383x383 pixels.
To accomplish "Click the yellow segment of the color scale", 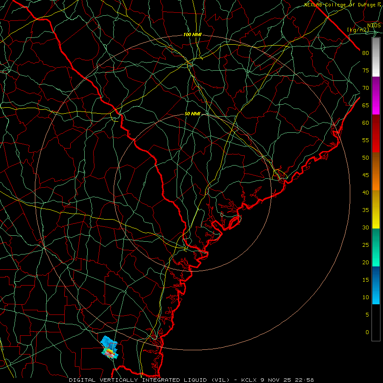I will pos(376,209).
